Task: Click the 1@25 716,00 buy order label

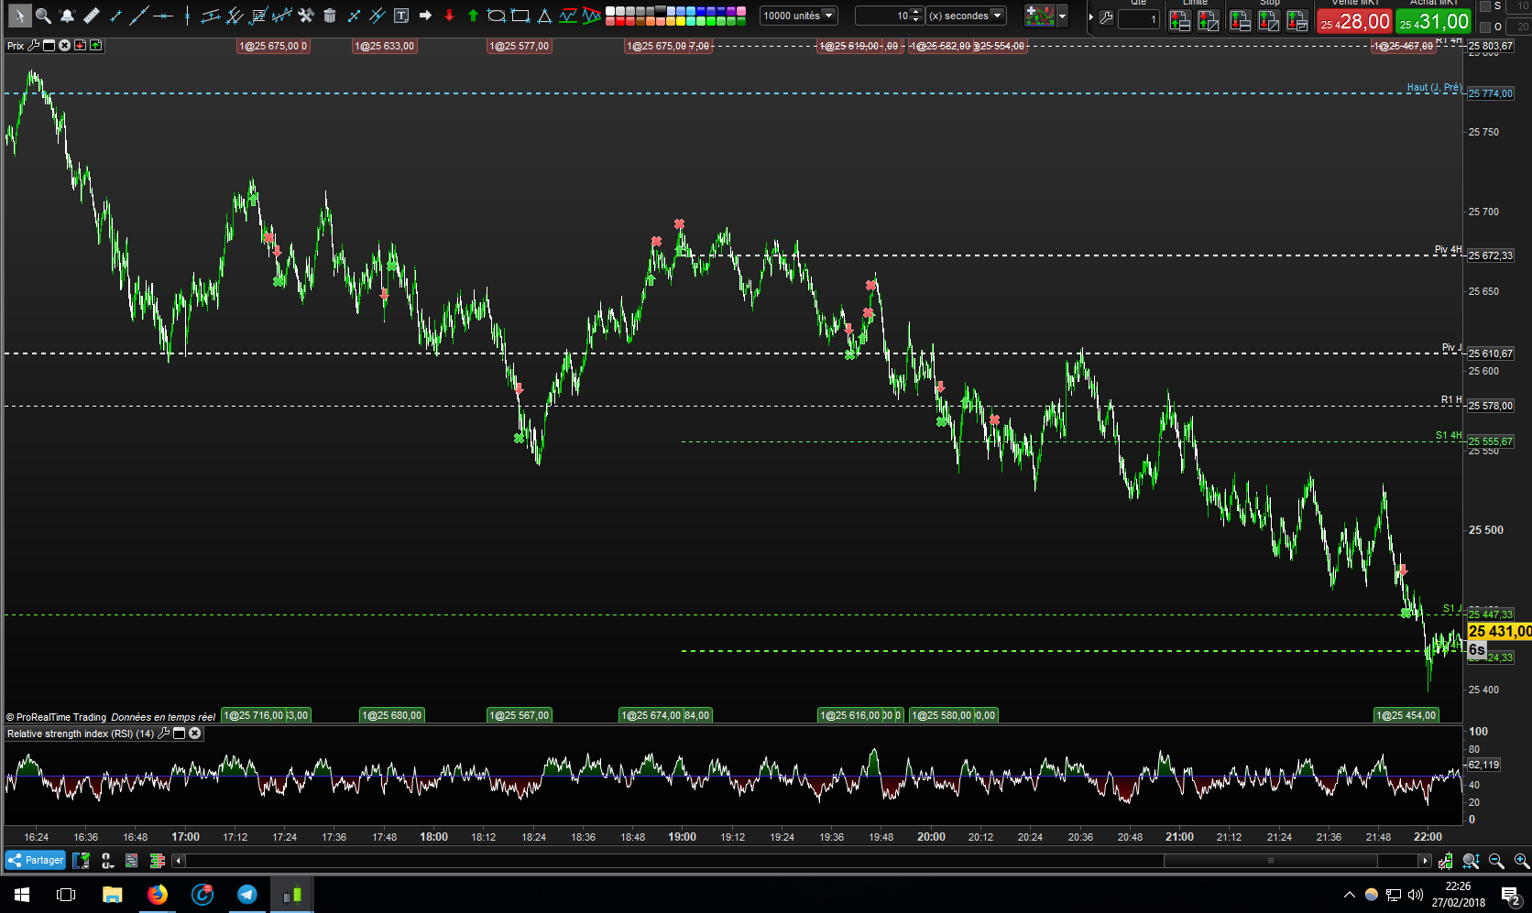Action: tap(256, 715)
